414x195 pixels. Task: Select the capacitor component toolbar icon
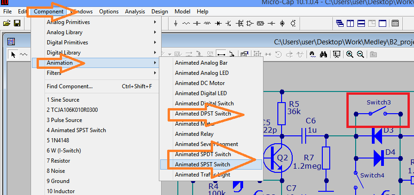[197, 23]
